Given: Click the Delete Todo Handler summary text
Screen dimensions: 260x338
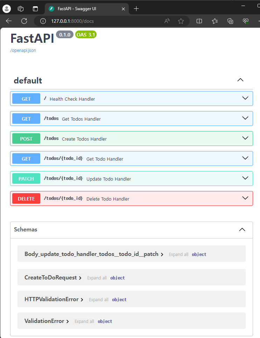Looking at the screenshot, I should pyautogui.click(x=108, y=199).
